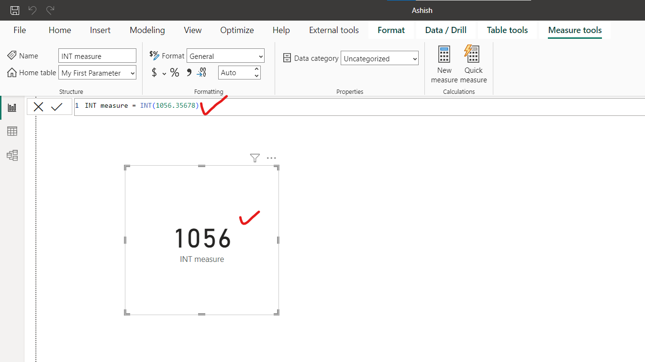The image size is (645, 362).
Task: Switch to Report view in sidebar
Action: click(x=12, y=107)
